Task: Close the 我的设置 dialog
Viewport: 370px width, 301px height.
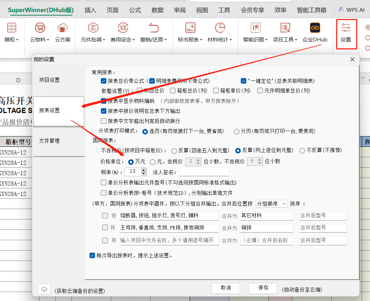Action: pyautogui.click(x=352, y=59)
